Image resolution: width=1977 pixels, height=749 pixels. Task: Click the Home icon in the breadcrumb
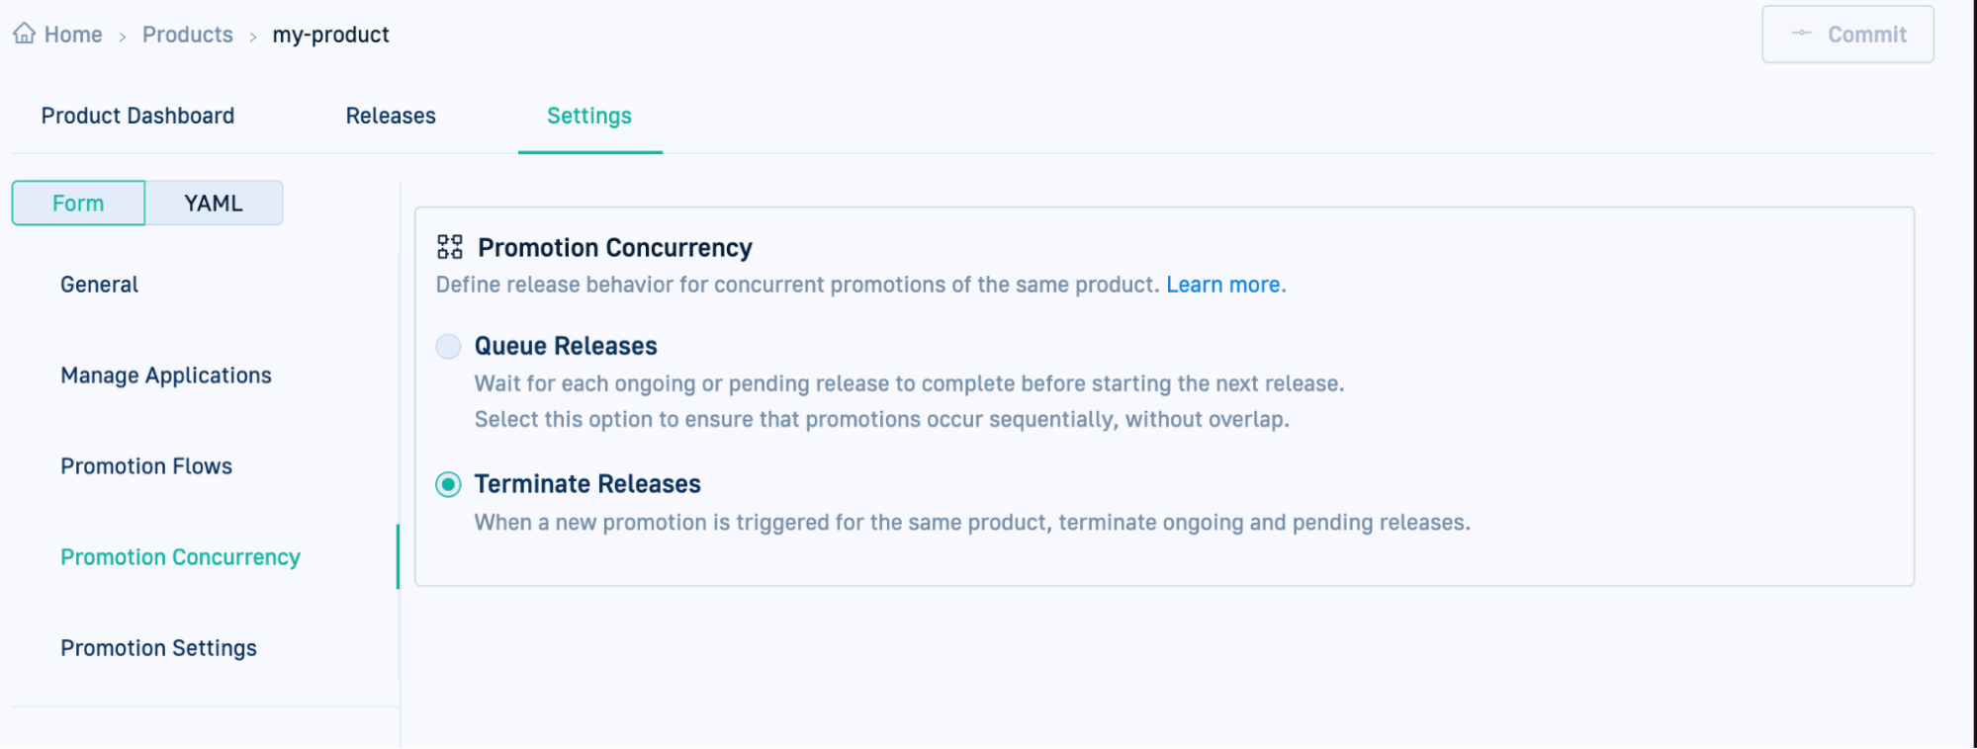[24, 33]
